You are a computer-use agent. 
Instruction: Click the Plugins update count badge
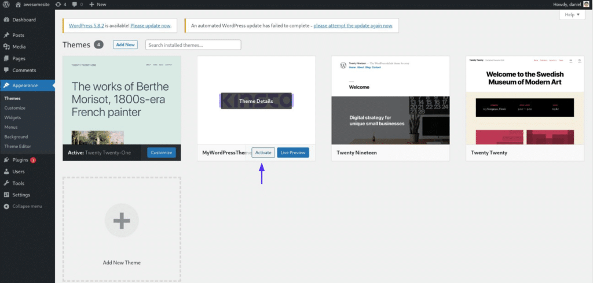(33, 160)
